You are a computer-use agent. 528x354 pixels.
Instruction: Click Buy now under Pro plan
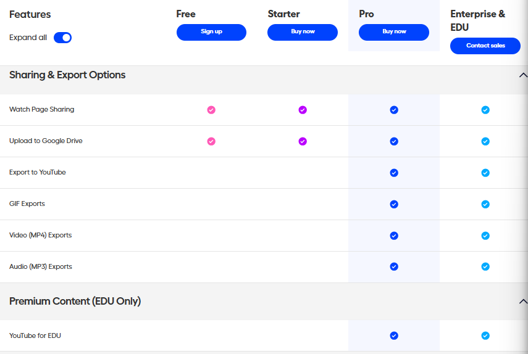coord(394,32)
